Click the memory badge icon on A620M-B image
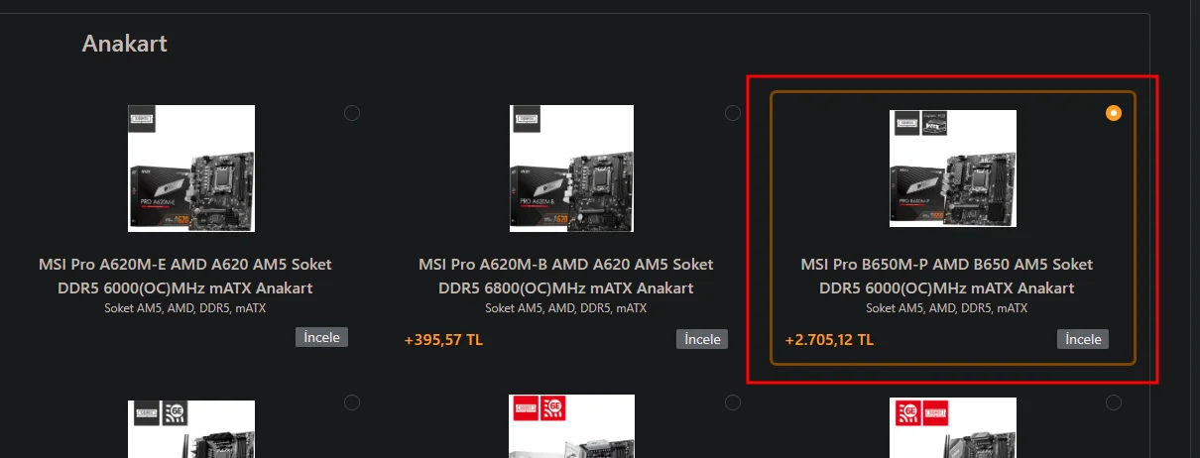The width and height of the screenshot is (1200, 458). [526, 120]
